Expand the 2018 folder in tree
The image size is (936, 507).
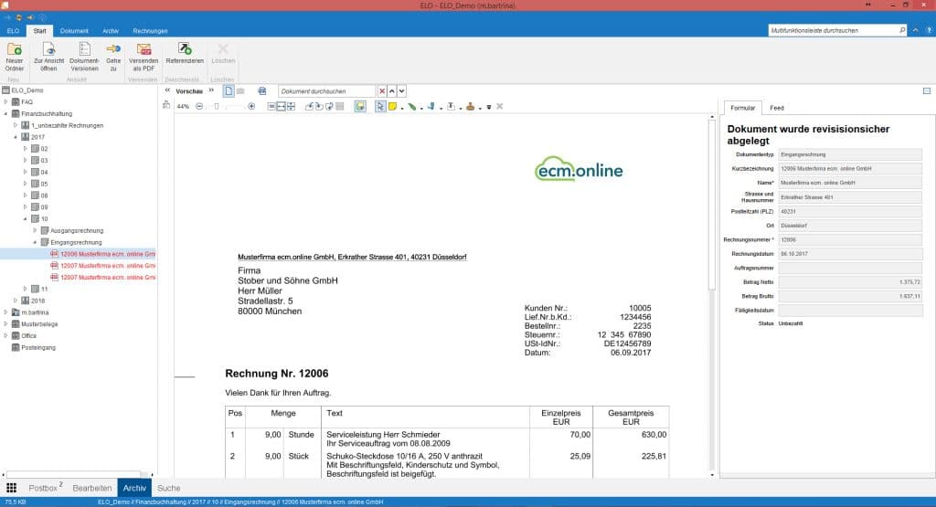[x=16, y=301]
